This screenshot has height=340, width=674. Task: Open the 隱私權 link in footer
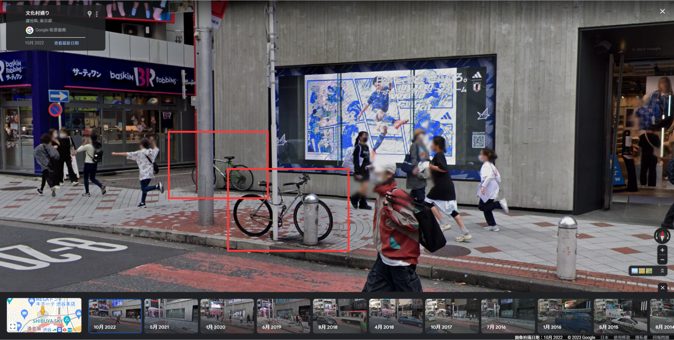[x=641, y=337]
